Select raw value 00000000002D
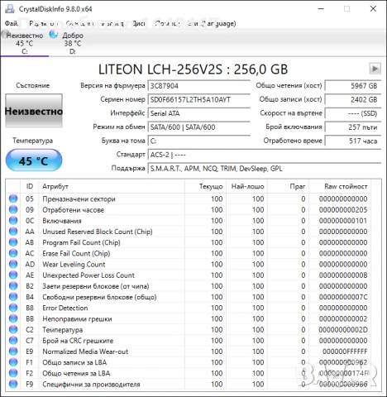The width and height of the screenshot is (387, 397). pos(343,329)
